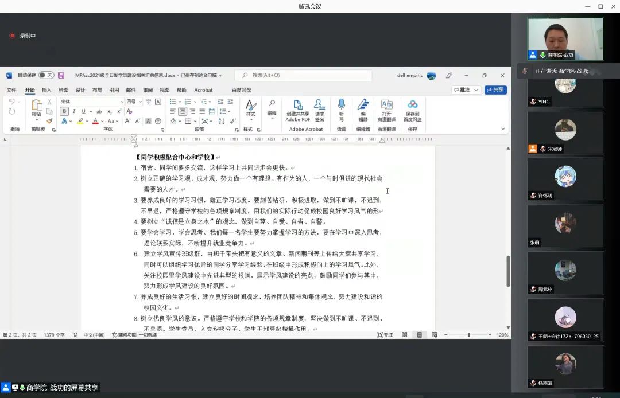This screenshot has height=398, width=620.
Task: Click the multilevel list icon
Action: point(204,102)
